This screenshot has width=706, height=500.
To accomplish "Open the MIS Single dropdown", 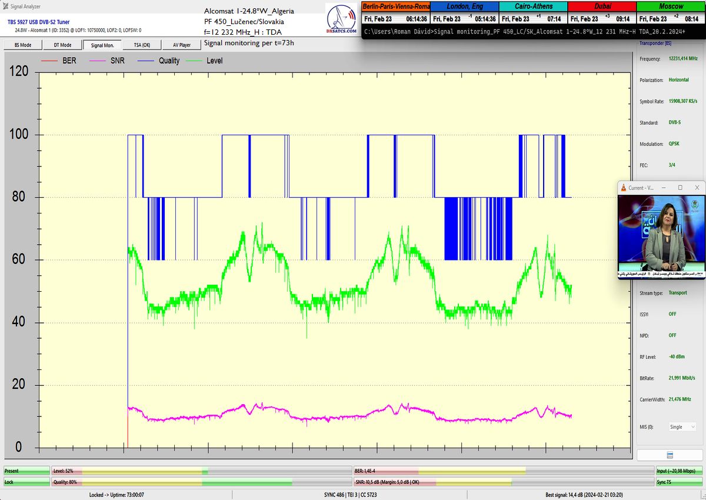I will 682,426.
